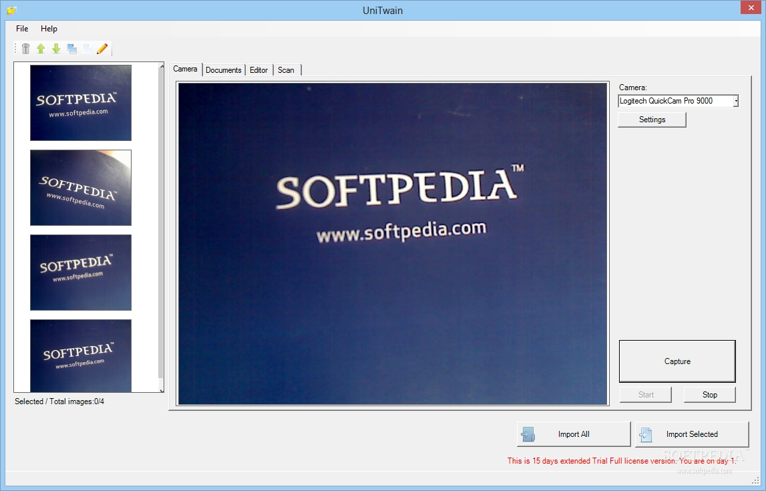Click the red trial license notice text
The image size is (766, 491).
(621, 461)
